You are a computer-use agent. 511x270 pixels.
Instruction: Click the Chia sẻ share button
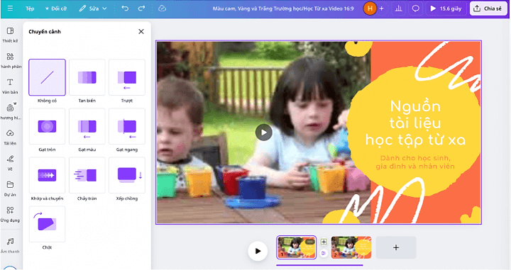[x=488, y=9]
